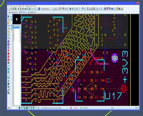Select the Track Mode tool in left toolbar
143x116 pixels.
(x=8, y=26)
